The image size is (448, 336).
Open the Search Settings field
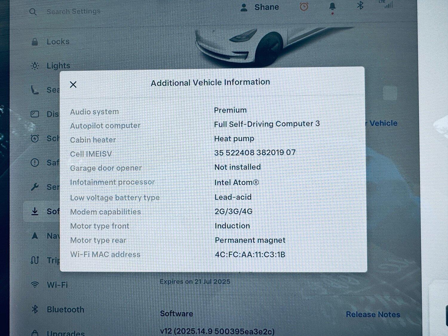click(x=73, y=12)
